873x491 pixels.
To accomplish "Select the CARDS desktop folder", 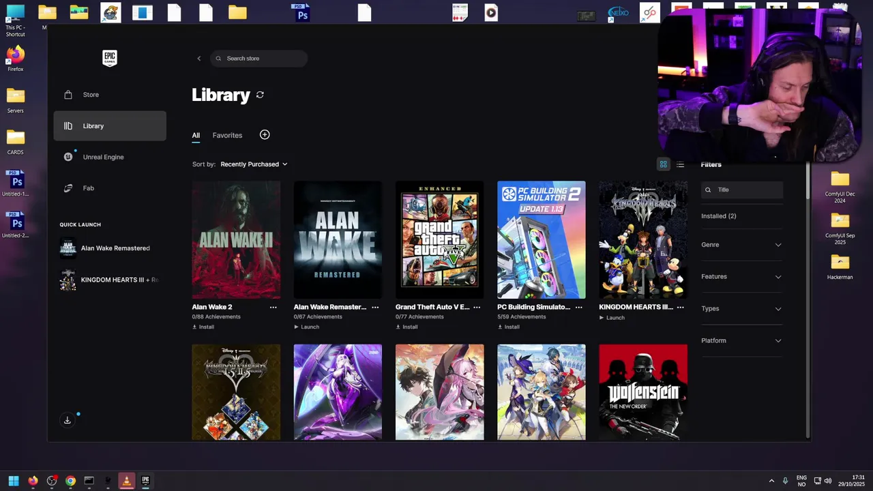I will coord(16,142).
